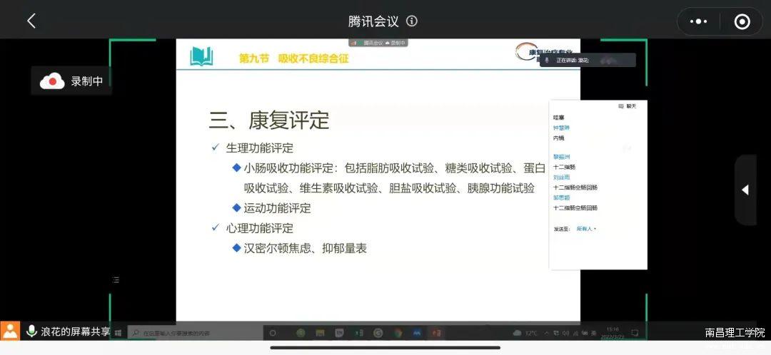Tap the microphone icon next to 浪花的屏幕共享

[31, 331]
